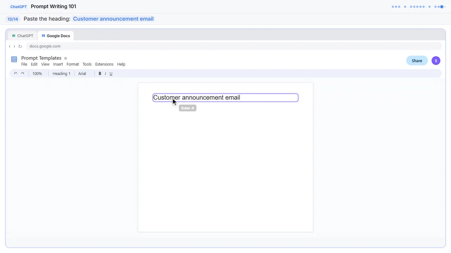Open the Help menu
Viewport: 451px width, 253px height.
(x=121, y=64)
